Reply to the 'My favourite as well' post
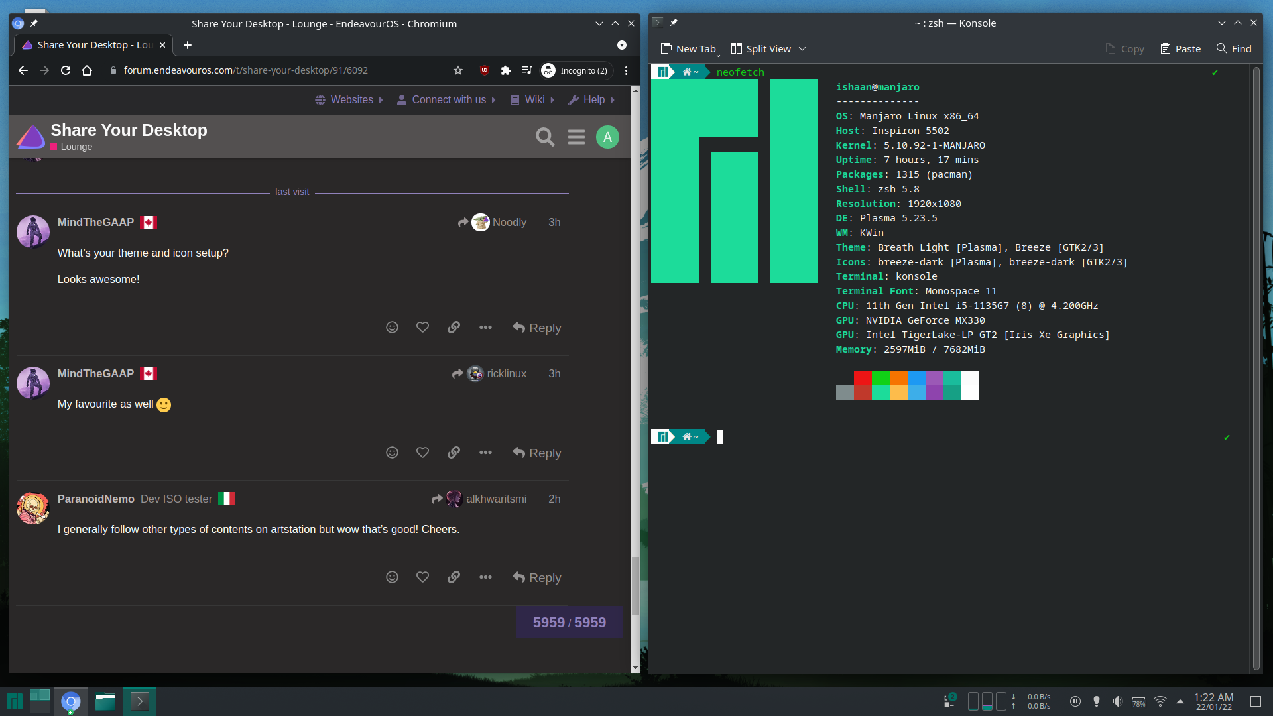1273x716 pixels. coord(537,453)
